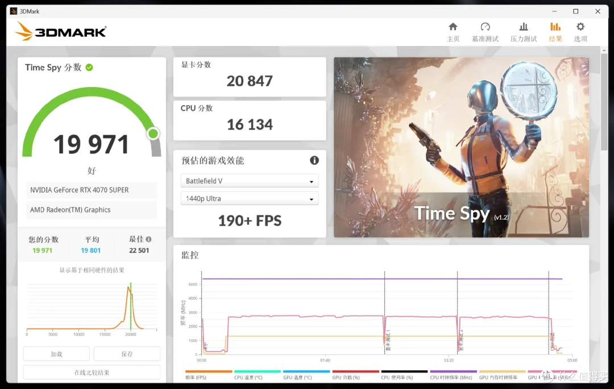Toggle the CPU 温度 (°C) legend entry
This screenshot has width=614, height=389.
point(257,375)
